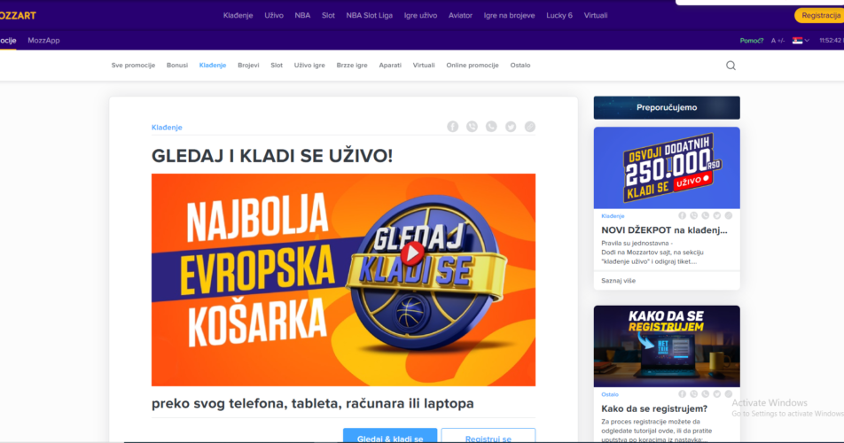Click the yellow Registracija button
The height and width of the screenshot is (443, 844).
point(819,16)
